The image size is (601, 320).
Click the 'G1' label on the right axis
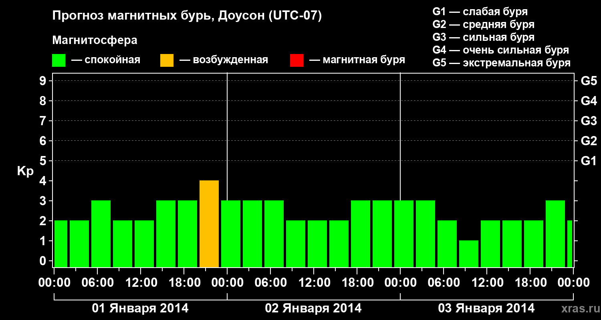coord(589,161)
